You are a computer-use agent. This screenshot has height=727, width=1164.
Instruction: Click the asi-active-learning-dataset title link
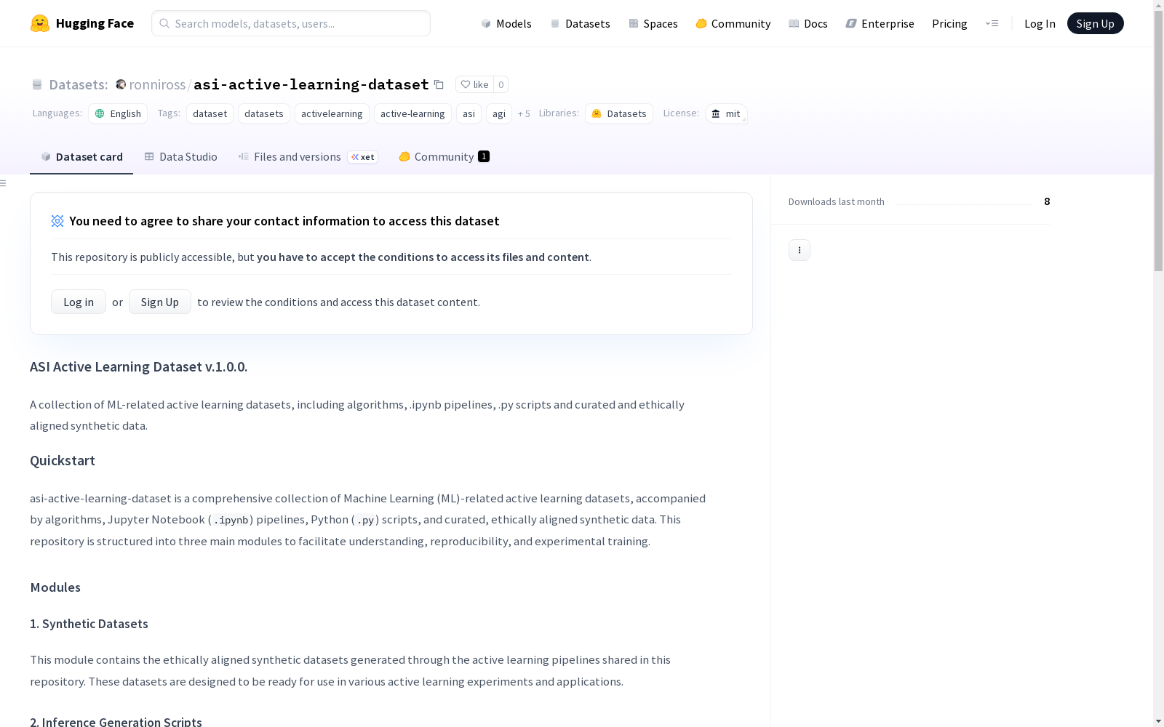point(311,84)
